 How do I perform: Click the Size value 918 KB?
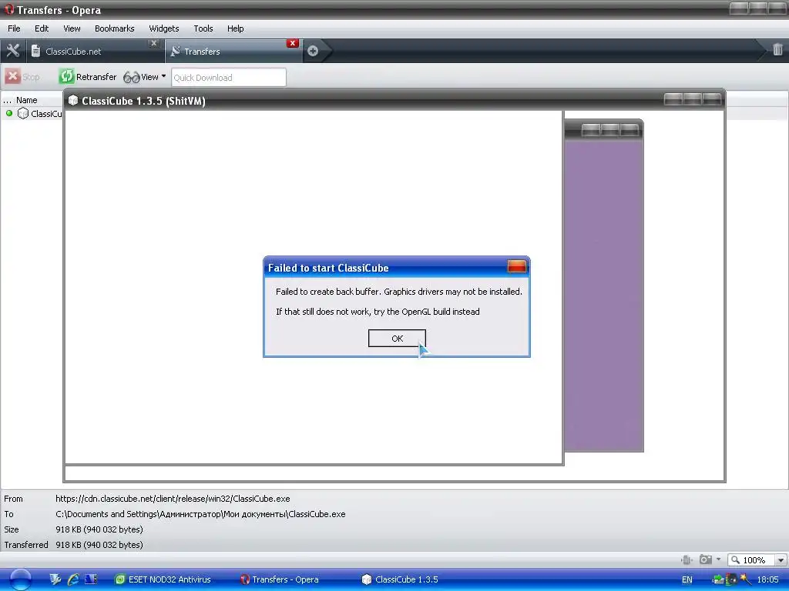click(x=99, y=529)
